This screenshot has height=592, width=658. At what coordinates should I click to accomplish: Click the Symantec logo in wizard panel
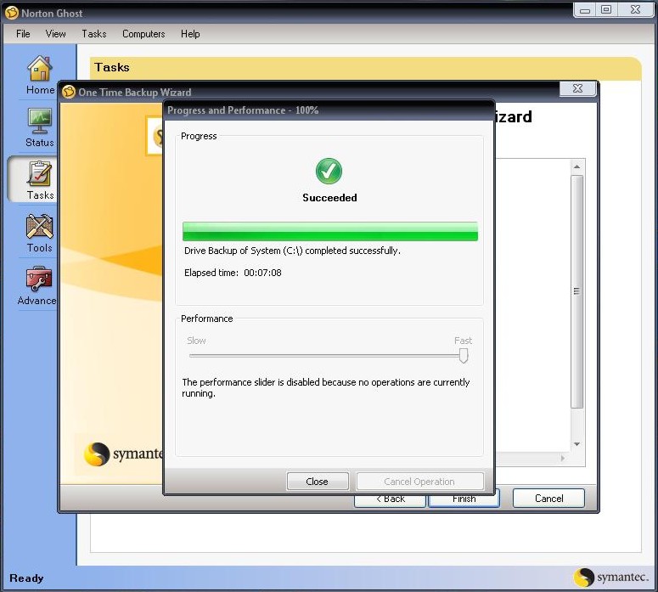pos(122,454)
